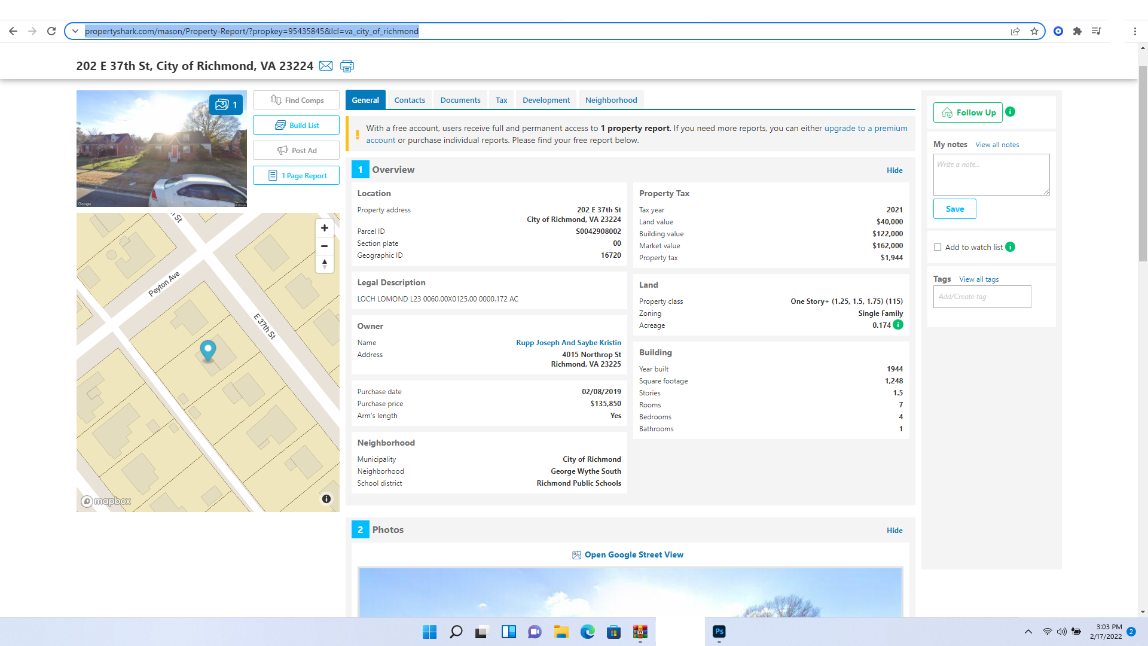Reset map bearing with compass button
The image size is (1148, 646).
point(324,264)
